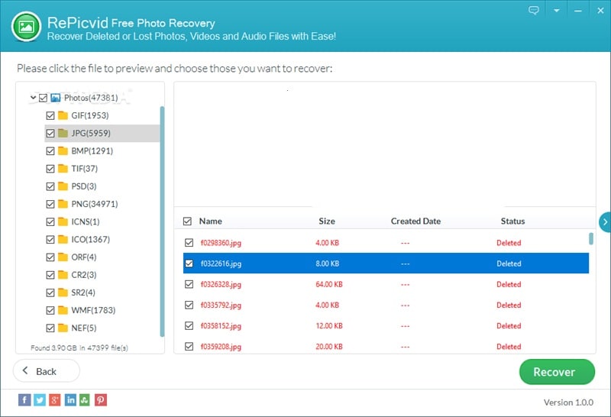Expand the side panel blue arrow
This screenshot has width=611, height=417.
pyautogui.click(x=605, y=222)
